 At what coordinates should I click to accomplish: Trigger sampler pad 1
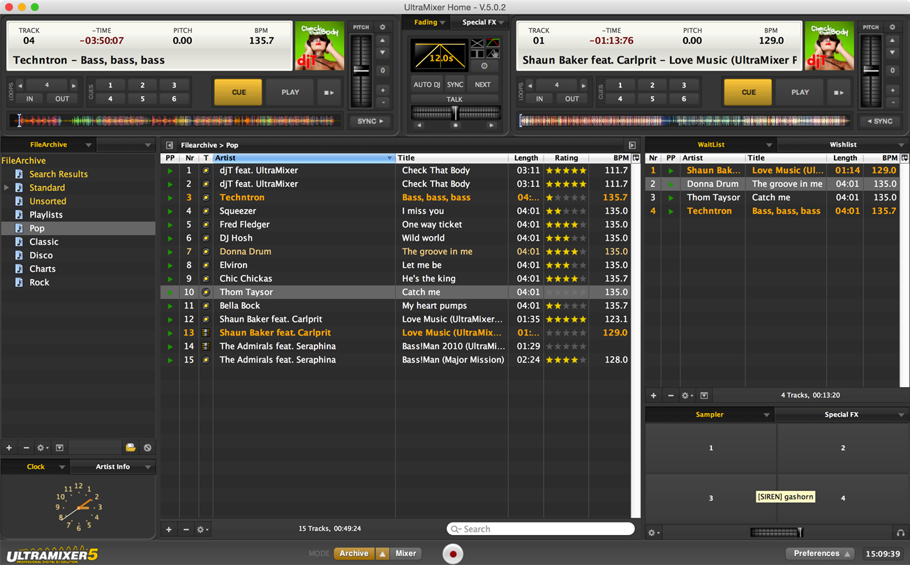pyautogui.click(x=711, y=448)
